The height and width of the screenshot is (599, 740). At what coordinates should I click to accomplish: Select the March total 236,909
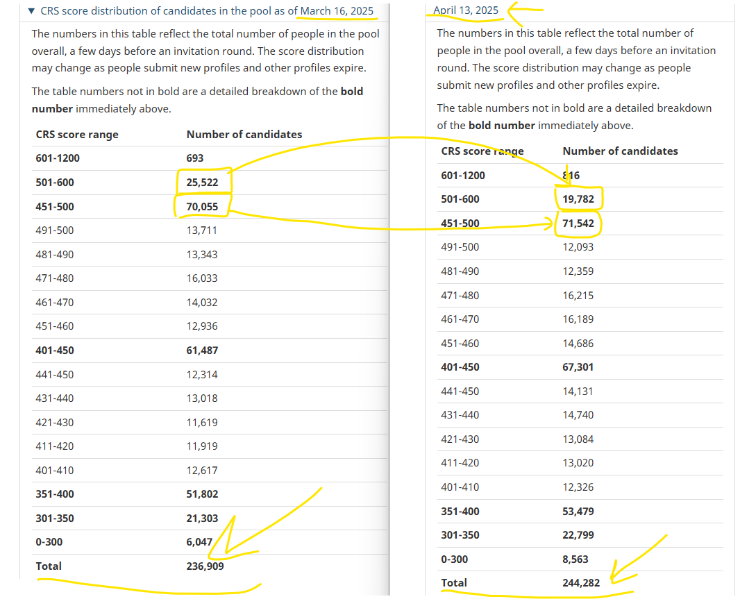205,566
